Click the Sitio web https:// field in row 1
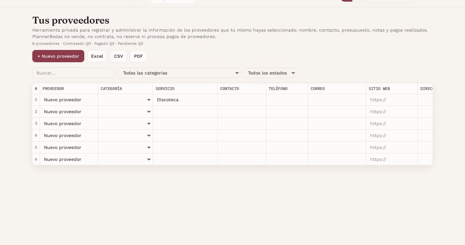 coord(392,100)
